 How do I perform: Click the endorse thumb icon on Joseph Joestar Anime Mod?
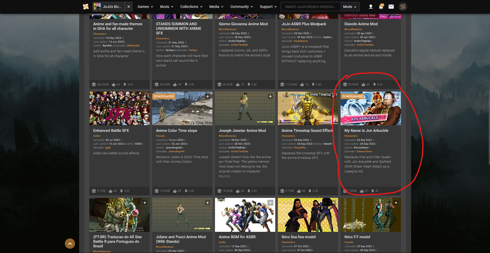238,191
